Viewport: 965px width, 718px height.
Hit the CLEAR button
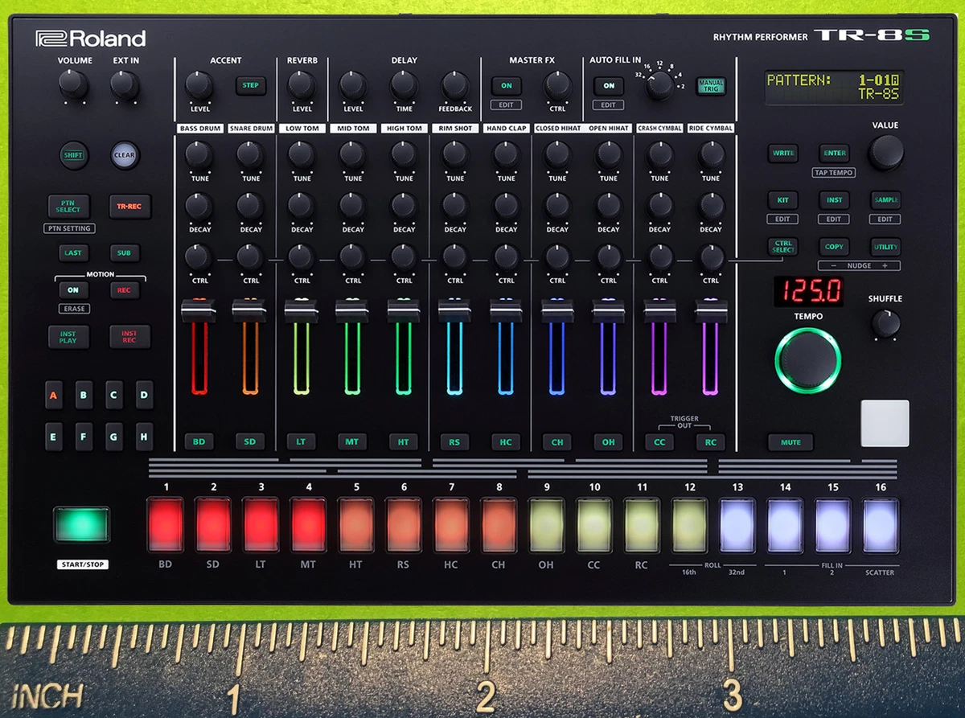click(124, 155)
